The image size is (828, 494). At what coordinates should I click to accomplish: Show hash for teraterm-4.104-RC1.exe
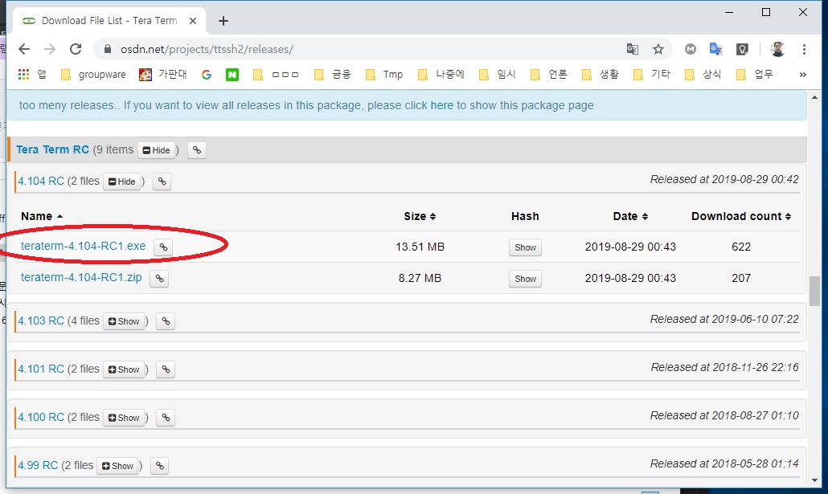[526, 247]
